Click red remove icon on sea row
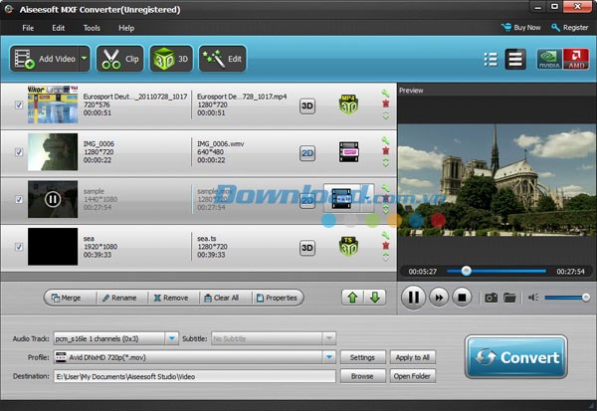This screenshot has width=597, height=411. pos(386,246)
